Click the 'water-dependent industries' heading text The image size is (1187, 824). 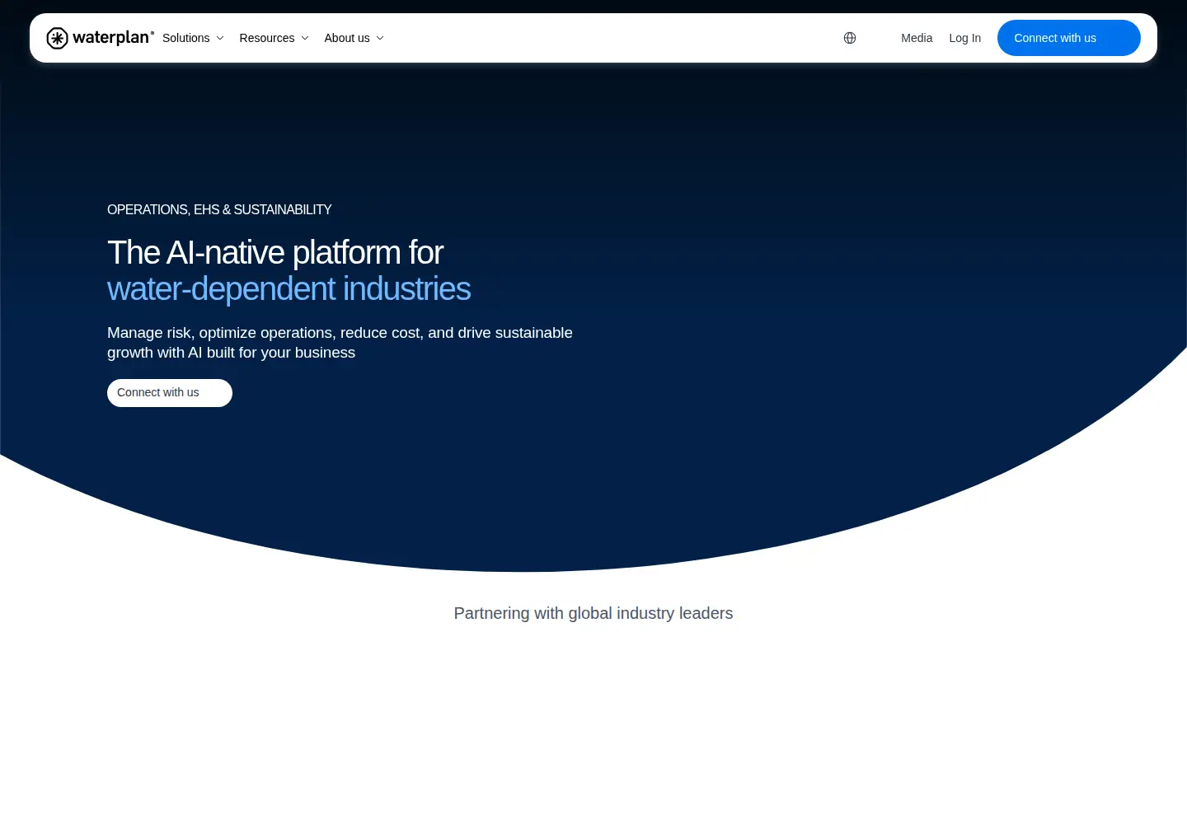pyautogui.click(x=289, y=289)
